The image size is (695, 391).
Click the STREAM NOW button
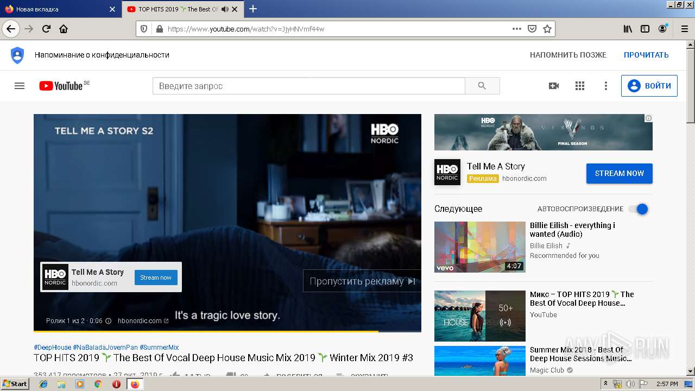pos(620,173)
